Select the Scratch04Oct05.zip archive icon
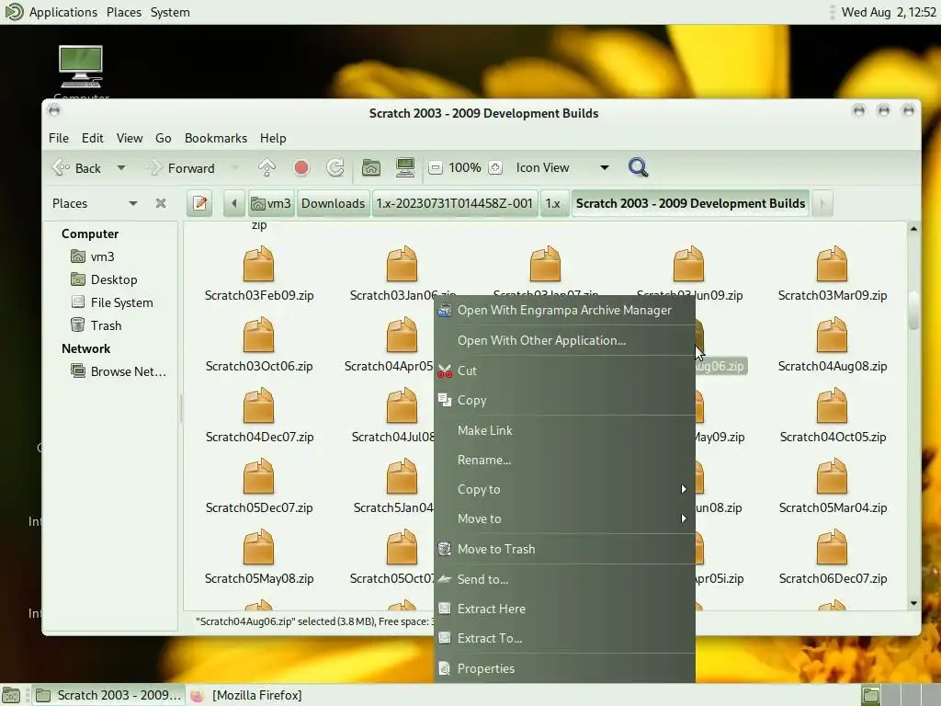The height and width of the screenshot is (706, 941). pos(832,405)
